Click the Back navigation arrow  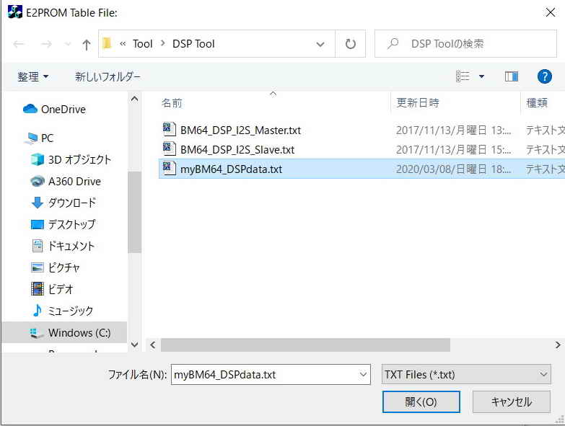19,44
